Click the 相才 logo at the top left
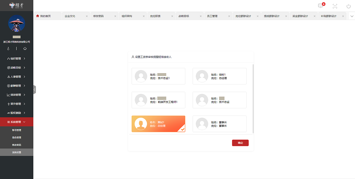Screen dimensions: 355x179 tap(17, 5)
